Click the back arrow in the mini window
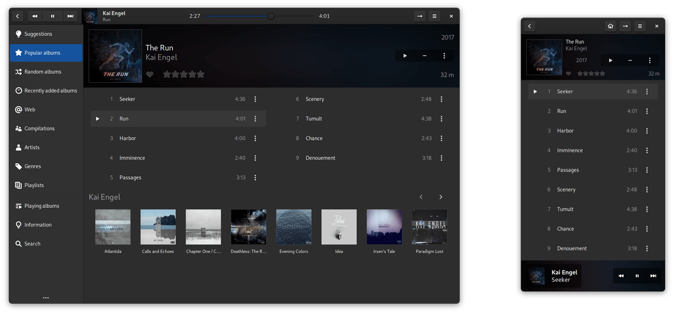Image resolution: width=674 pixels, height=313 pixels. [529, 26]
